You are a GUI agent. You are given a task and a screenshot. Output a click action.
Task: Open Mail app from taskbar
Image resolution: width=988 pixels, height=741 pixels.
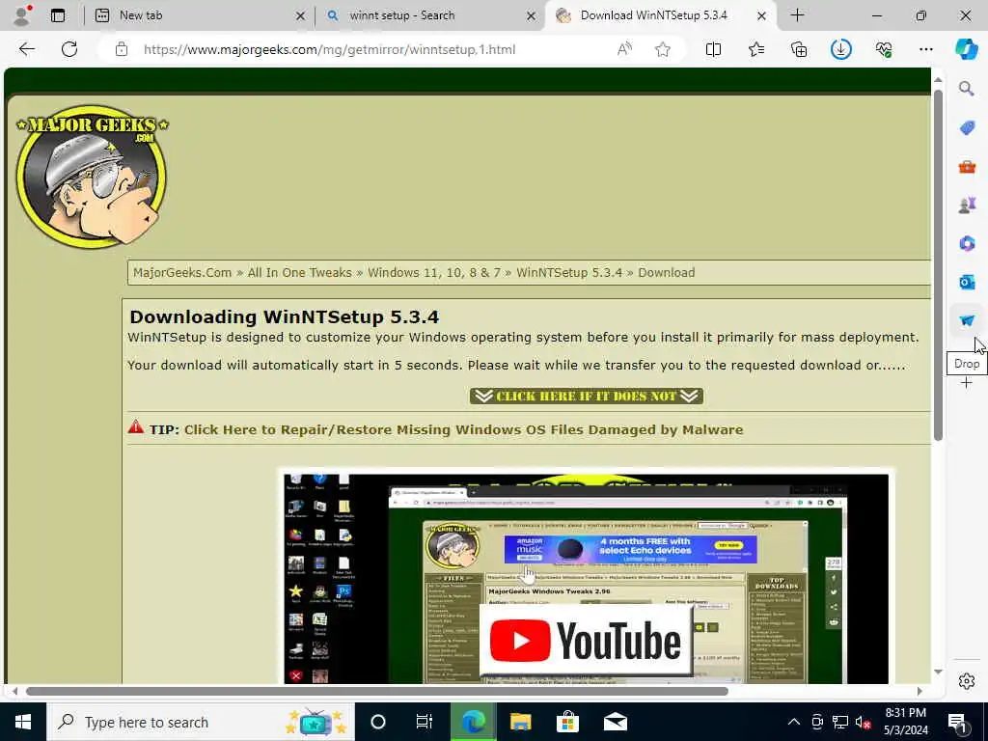615,722
